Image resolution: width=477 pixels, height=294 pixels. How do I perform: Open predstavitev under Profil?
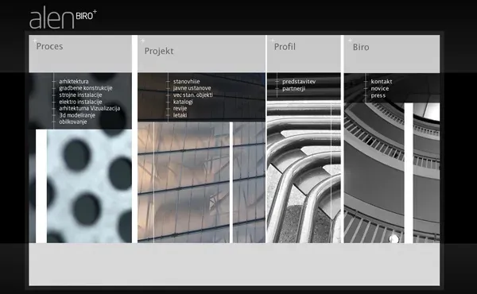(x=299, y=82)
